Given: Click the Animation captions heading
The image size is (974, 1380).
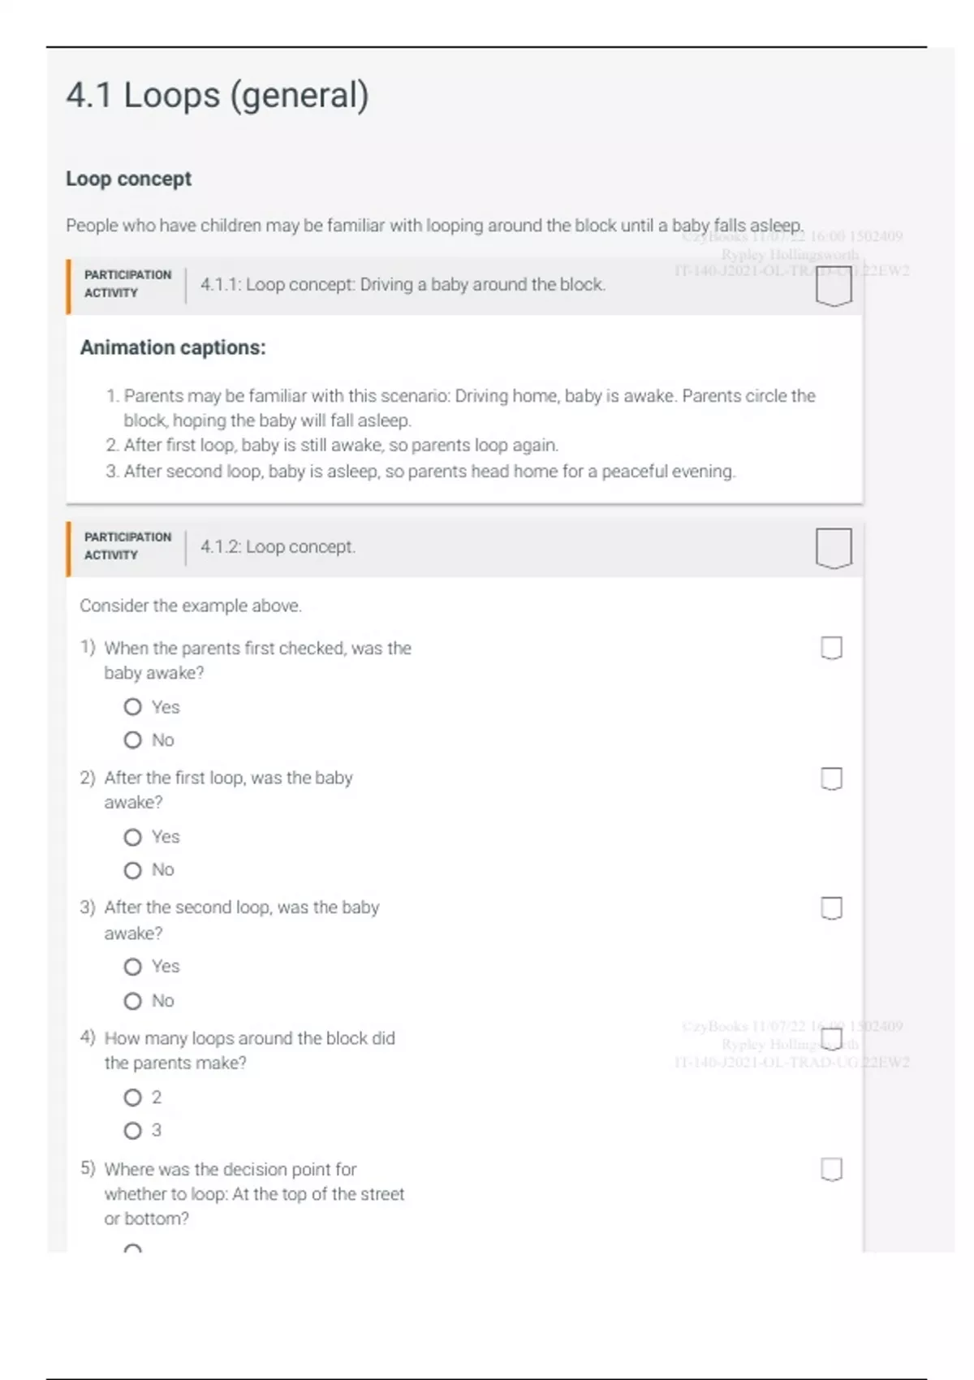Looking at the screenshot, I should [173, 347].
